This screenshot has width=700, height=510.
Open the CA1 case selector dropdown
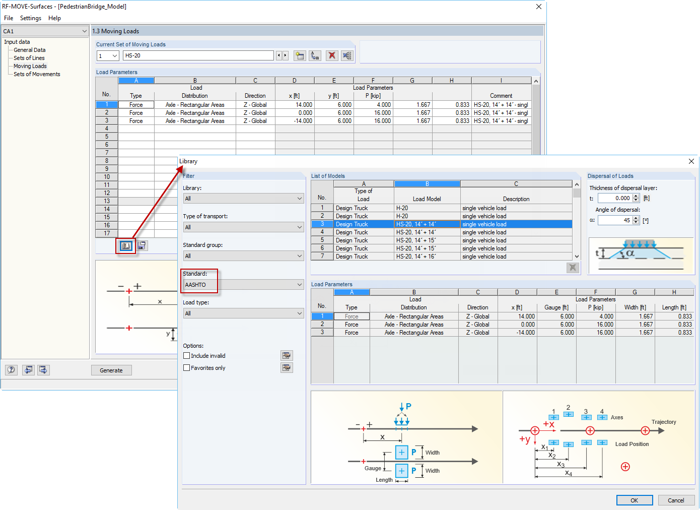84,31
